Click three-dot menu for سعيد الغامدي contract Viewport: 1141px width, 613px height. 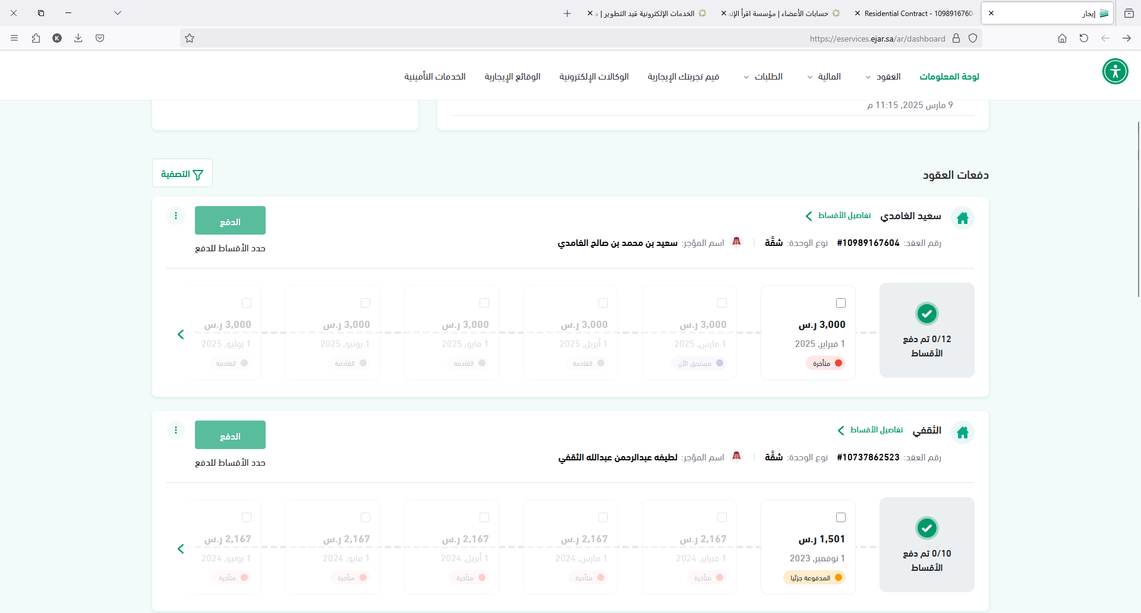(x=176, y=216)
